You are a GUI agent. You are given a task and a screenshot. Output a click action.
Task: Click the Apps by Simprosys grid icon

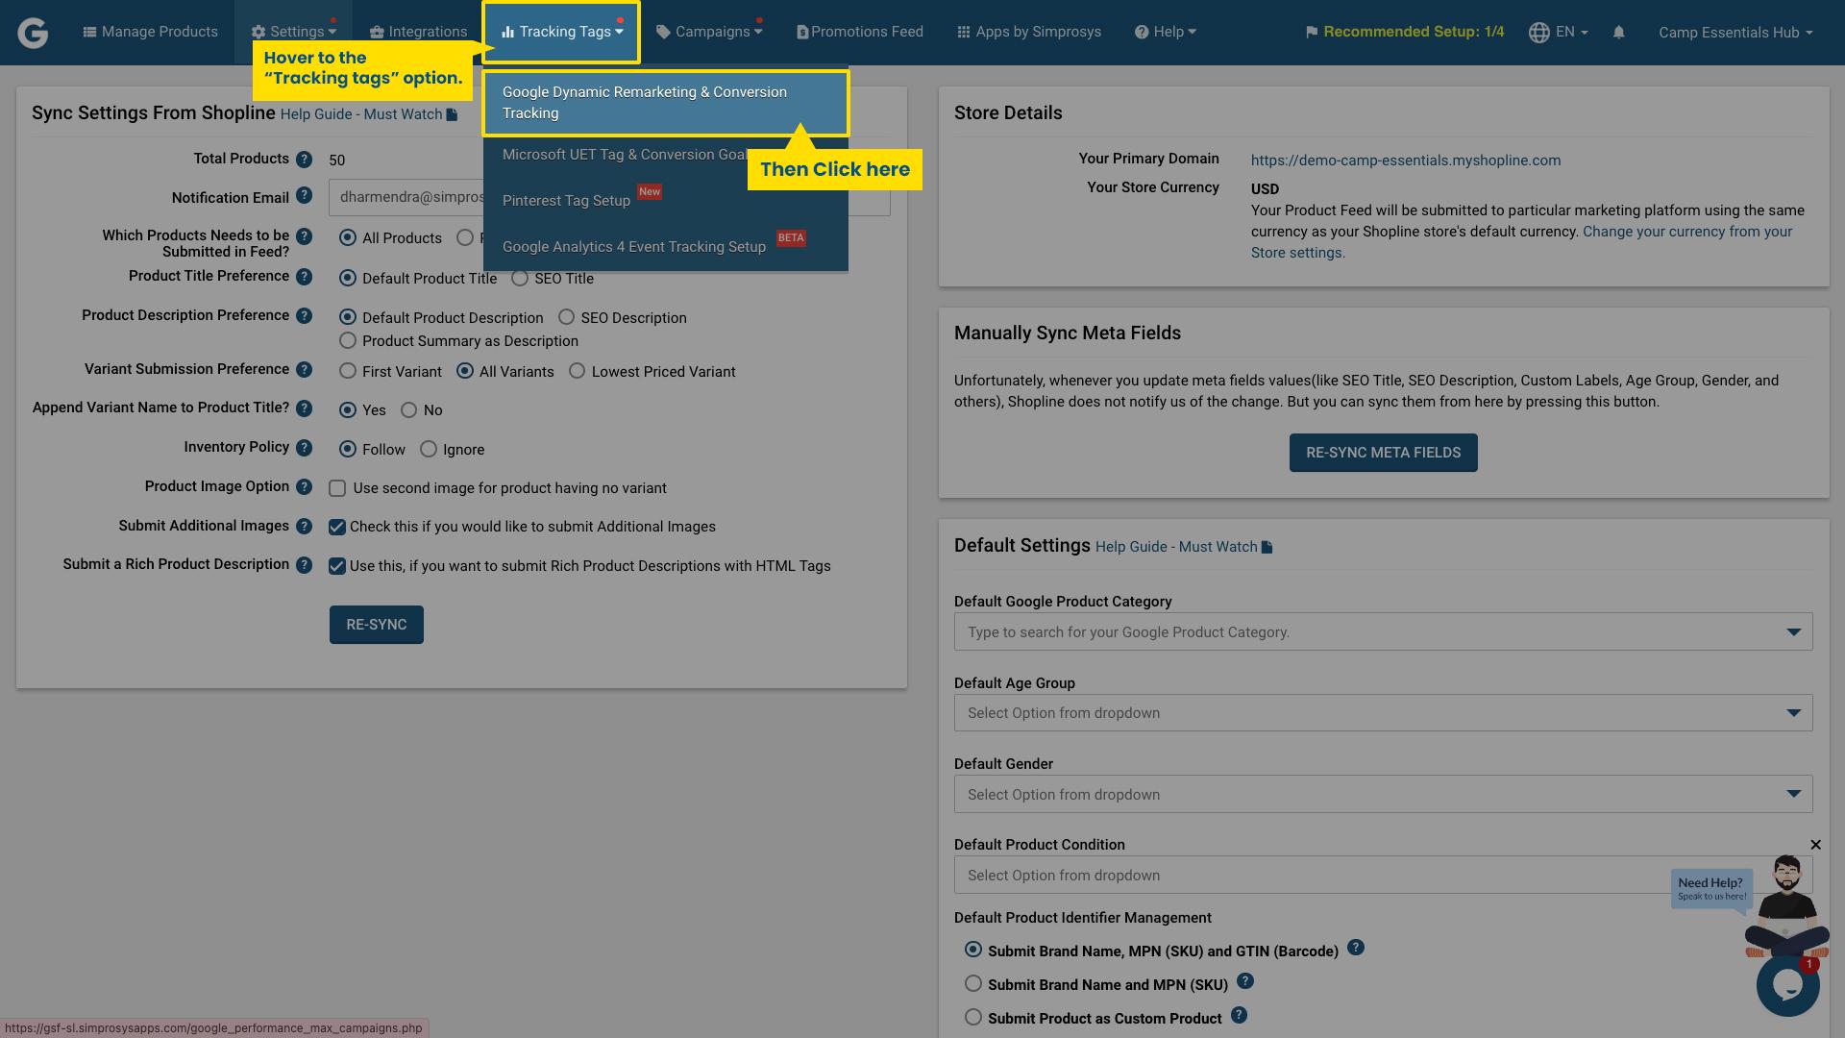(x=964, y=32)
